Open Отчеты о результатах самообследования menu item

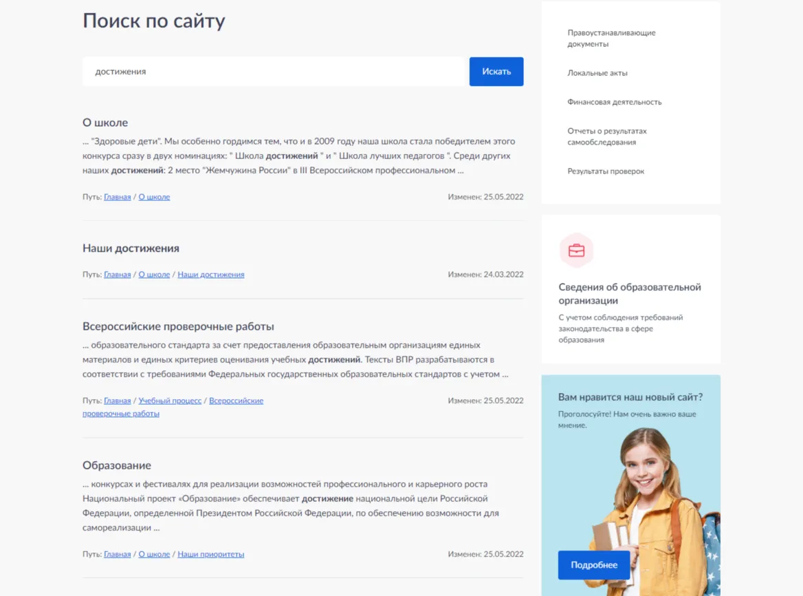point(607,137)
